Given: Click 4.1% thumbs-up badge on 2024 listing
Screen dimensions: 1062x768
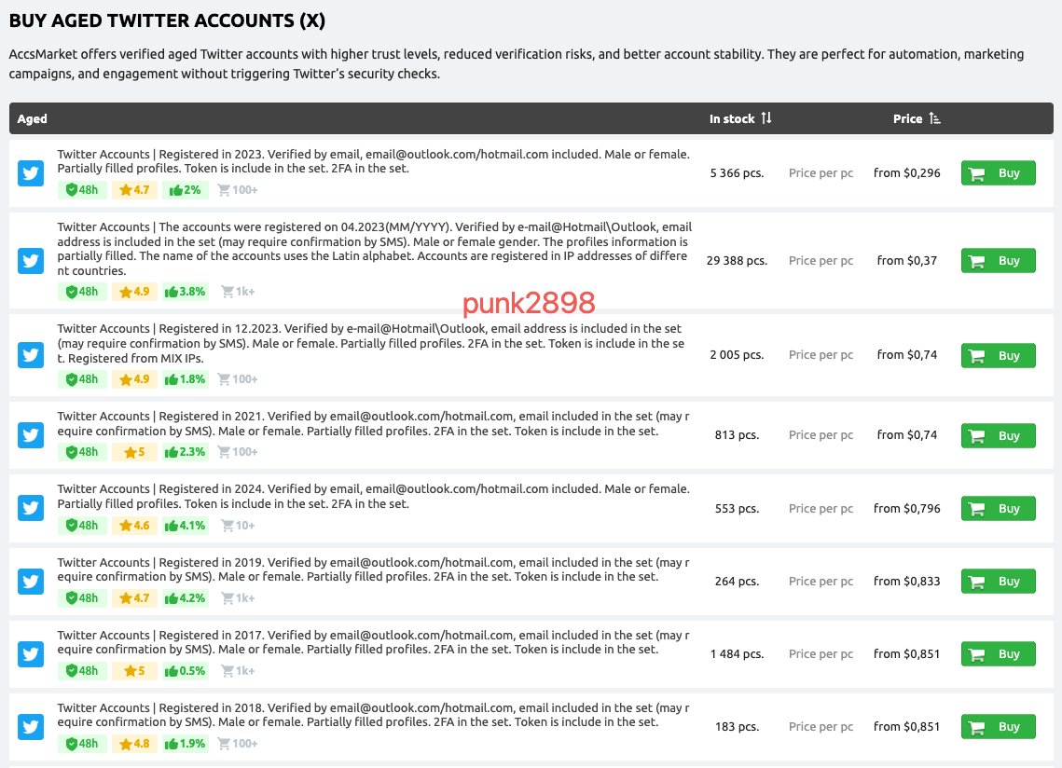Looking at the screenshot, I should coord(185,525).
